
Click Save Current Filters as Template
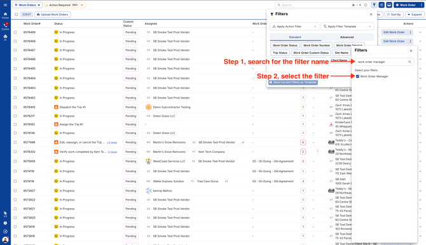pyautogui.click(x=293, y=83)
